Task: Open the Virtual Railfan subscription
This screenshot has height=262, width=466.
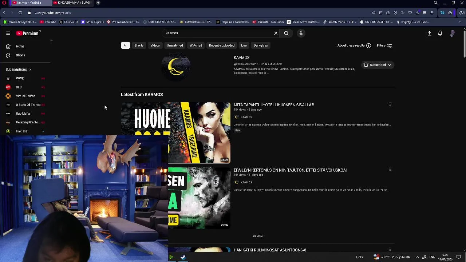Action: 25,96
